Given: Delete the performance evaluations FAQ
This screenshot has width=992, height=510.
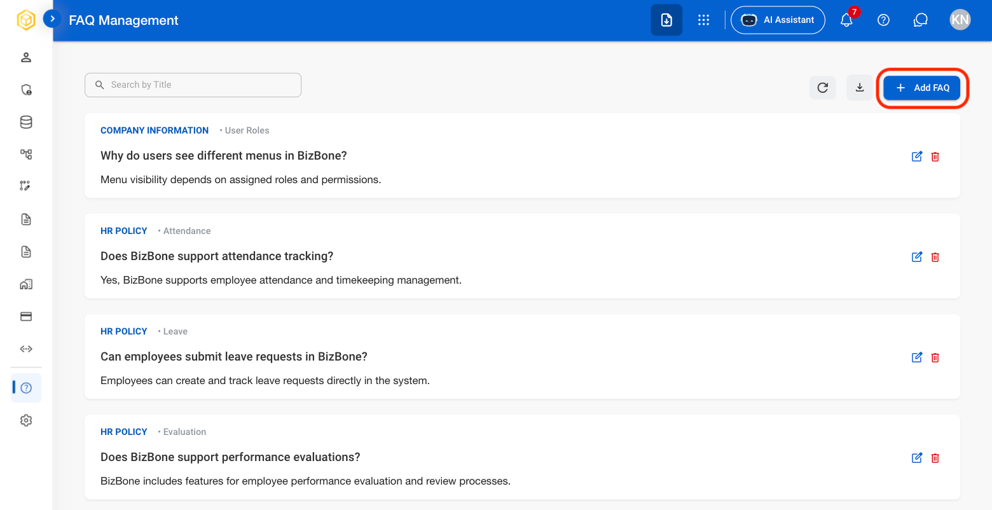Looking at the screenshot, I should [935, 458].
